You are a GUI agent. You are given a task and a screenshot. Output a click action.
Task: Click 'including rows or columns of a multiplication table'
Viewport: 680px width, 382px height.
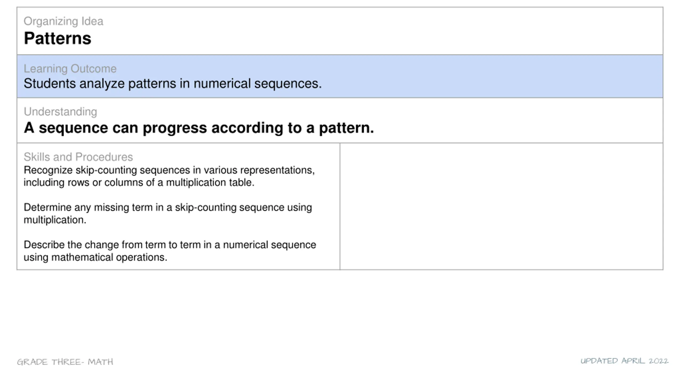click(139, 183)
